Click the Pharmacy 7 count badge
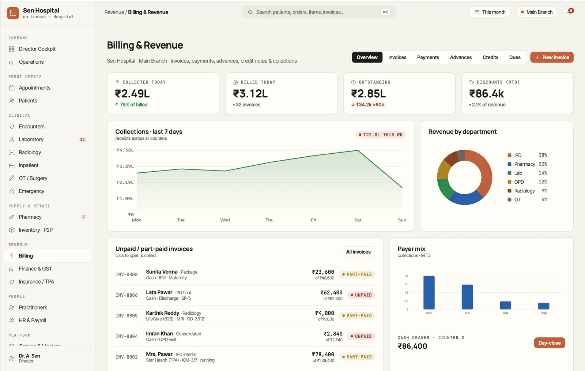This screenshot has width=585, height=371. pos(83,217)
